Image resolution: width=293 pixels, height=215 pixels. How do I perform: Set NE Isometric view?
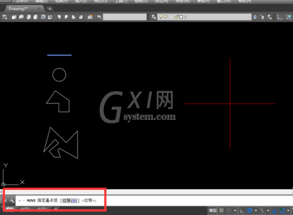[x=74, y=17]
